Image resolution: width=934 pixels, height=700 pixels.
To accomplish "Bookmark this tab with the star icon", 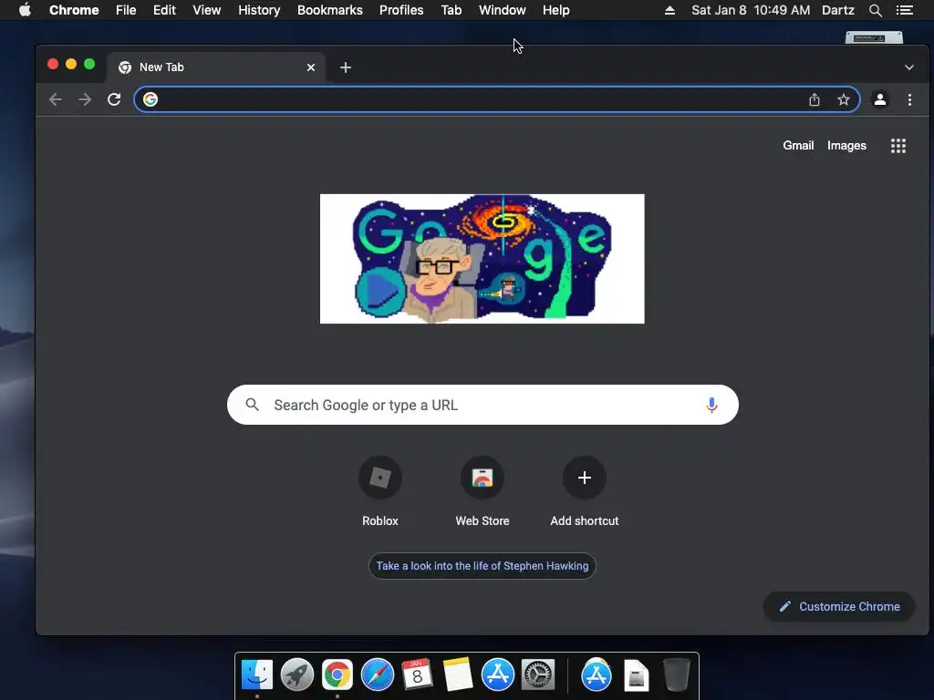I will click(844, 99).
